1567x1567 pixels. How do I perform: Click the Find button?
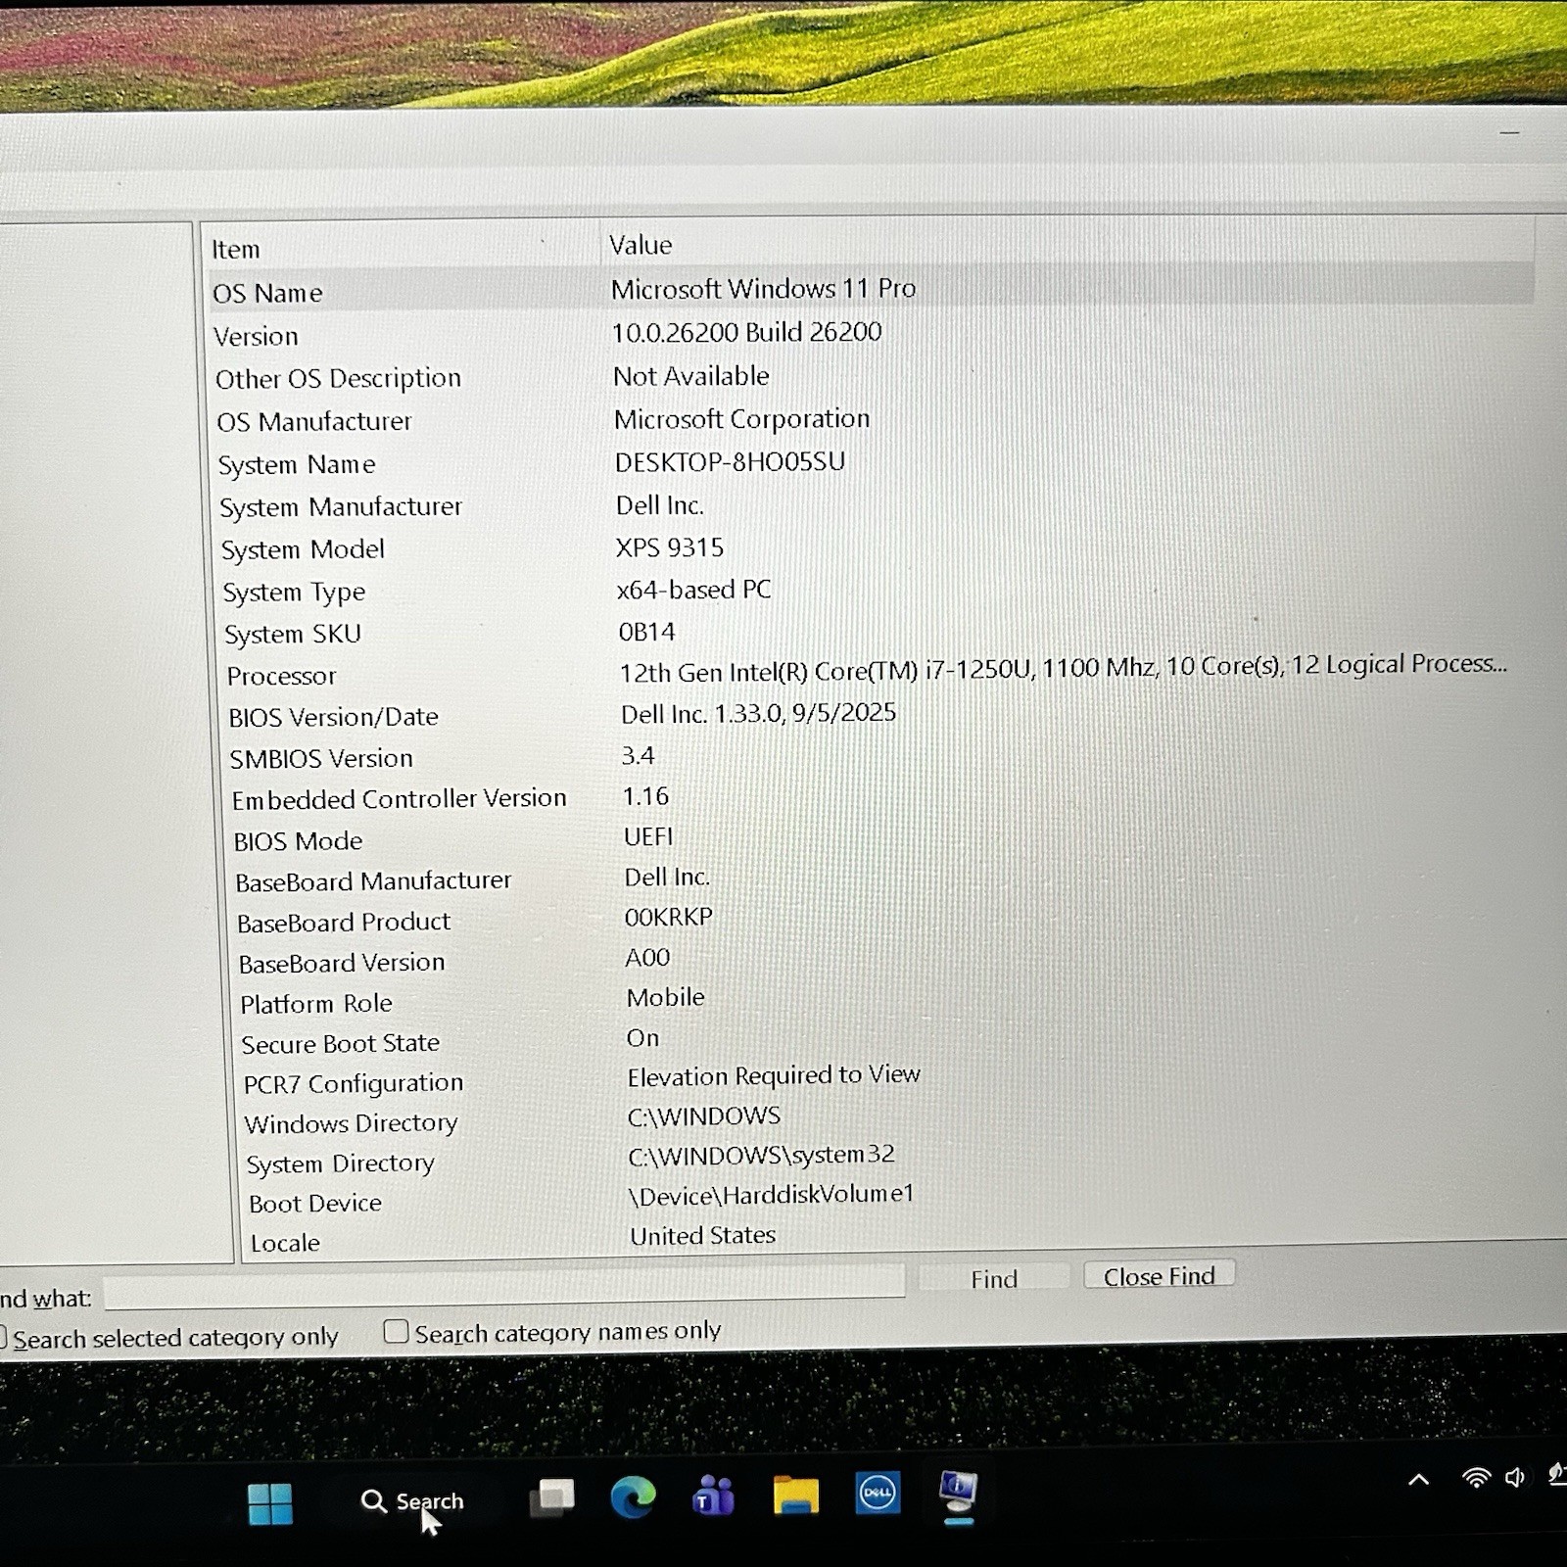994,1279
